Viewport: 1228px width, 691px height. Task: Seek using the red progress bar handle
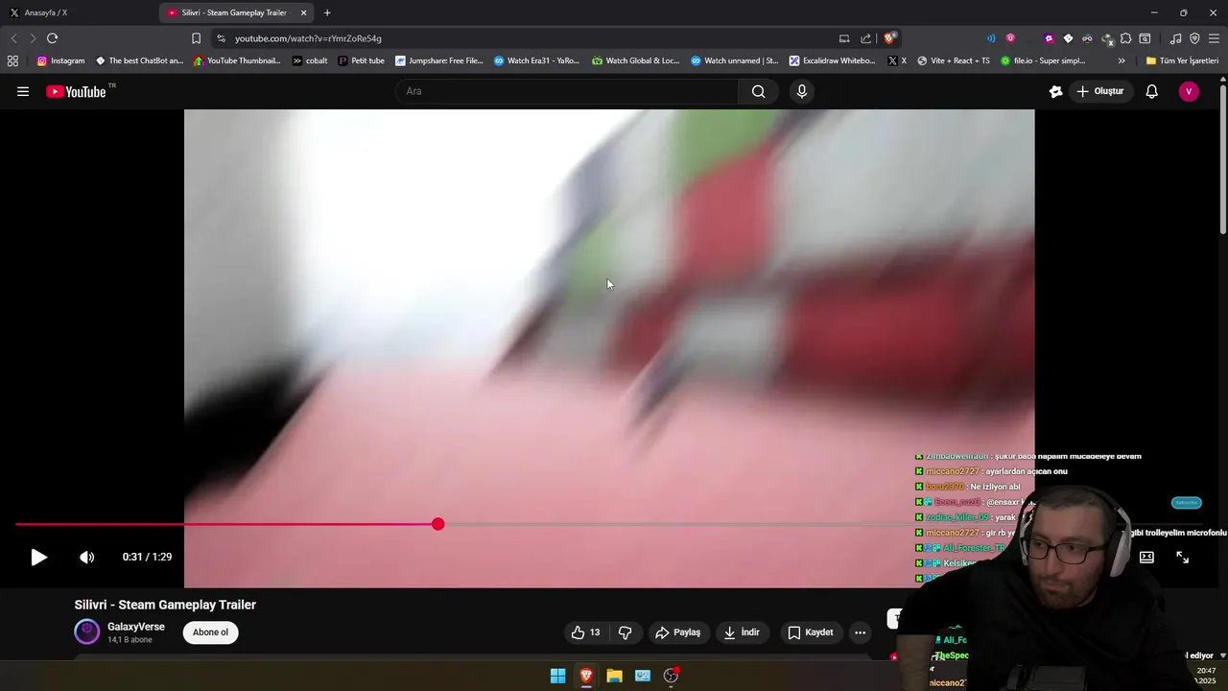[x=437, y=524]
